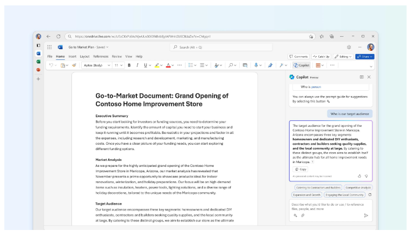Viewport: 412px width, 237px height.
Task: Open more font options ellipsis
Action: [179, 65]
